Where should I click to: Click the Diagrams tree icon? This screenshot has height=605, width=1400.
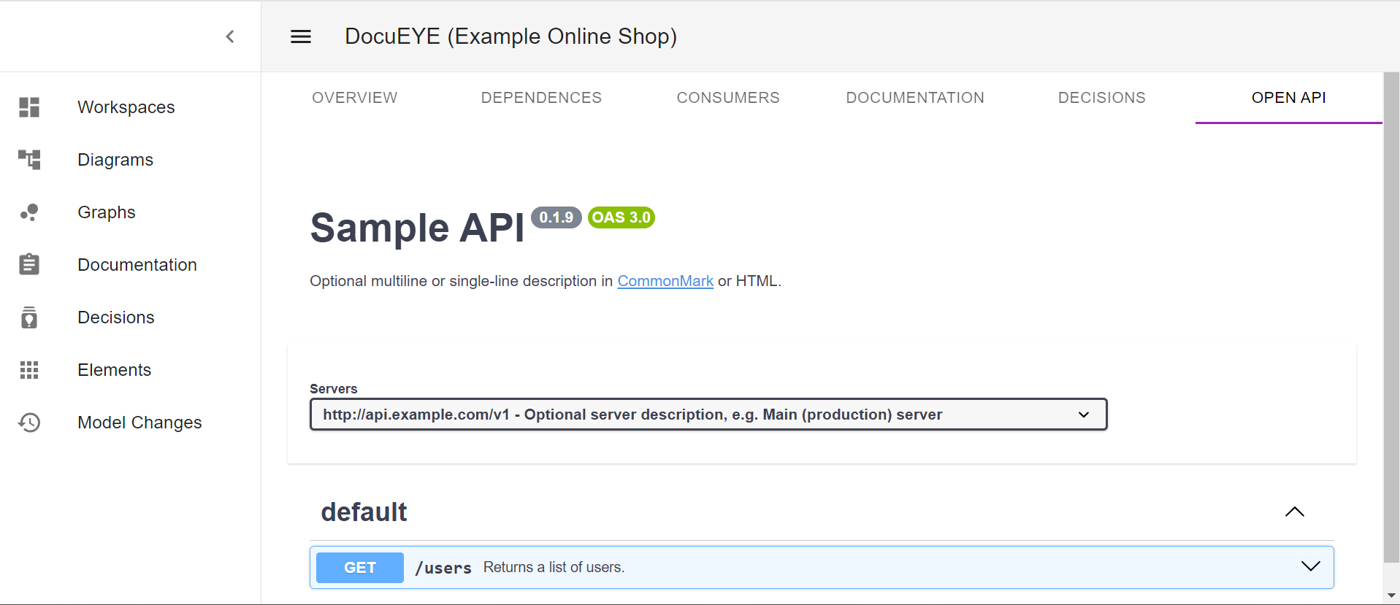[x=29, y=160]
